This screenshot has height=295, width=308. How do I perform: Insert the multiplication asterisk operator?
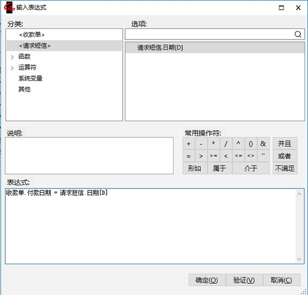coord(213,144)
